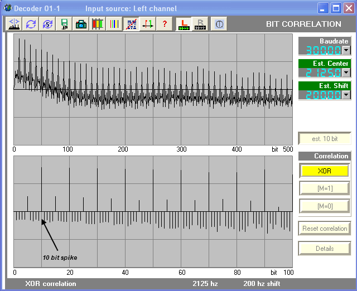
Task: Open the Details button
Action: pos(325,249)
